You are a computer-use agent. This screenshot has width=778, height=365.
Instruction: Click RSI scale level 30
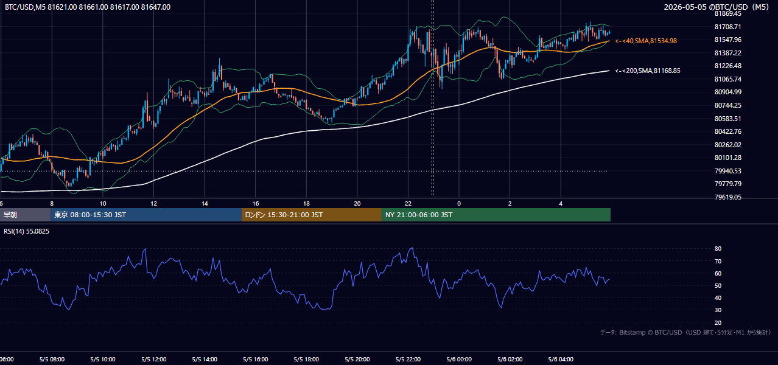718,310
